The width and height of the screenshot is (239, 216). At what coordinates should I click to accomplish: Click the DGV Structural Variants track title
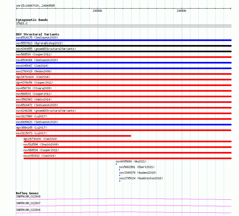pos(38,34)
